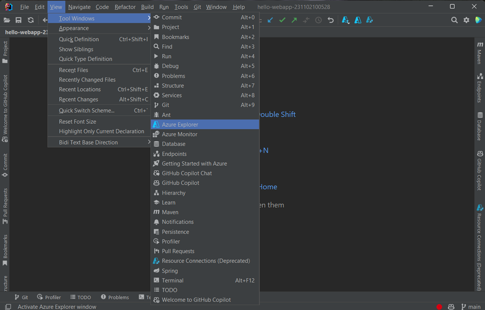
Task: Open the IDE Settings gear icon
Action: pyautogui.click(x=466, y=20)
